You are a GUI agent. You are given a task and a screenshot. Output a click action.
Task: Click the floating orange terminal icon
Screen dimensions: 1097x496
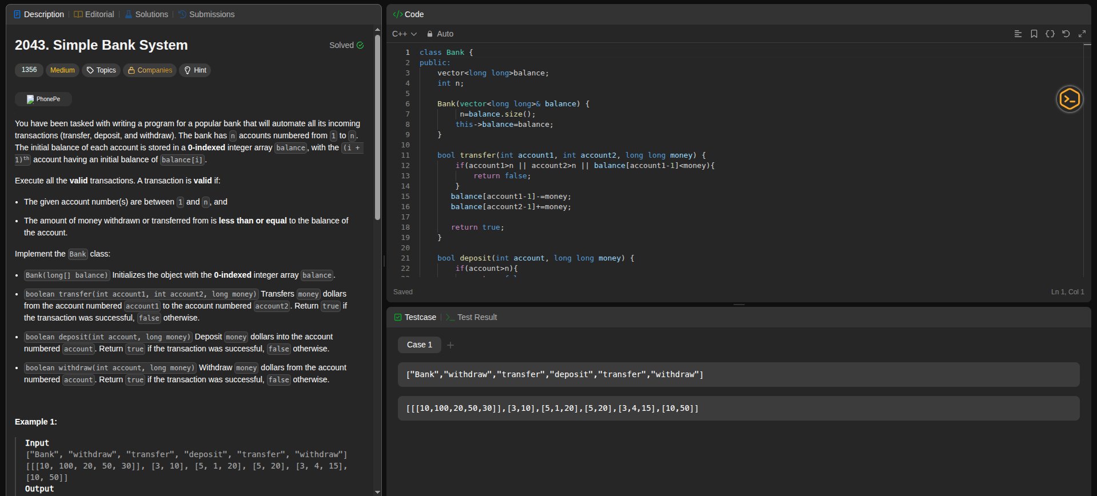1069,99
